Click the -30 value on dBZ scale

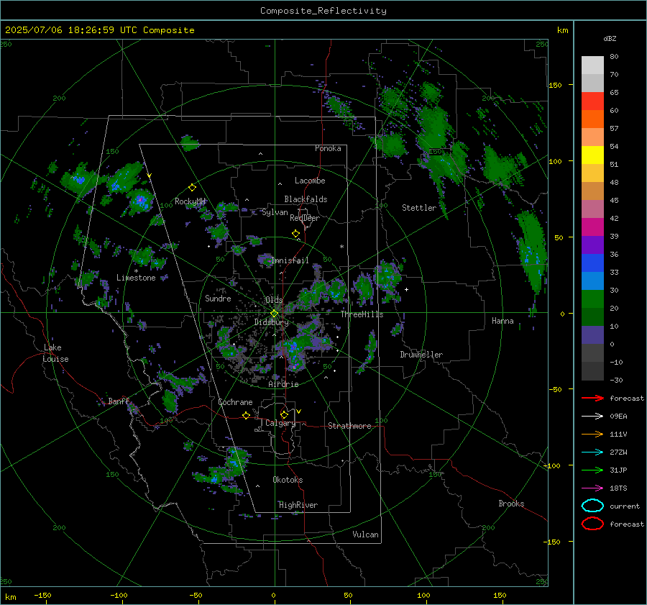coord(616,380)
